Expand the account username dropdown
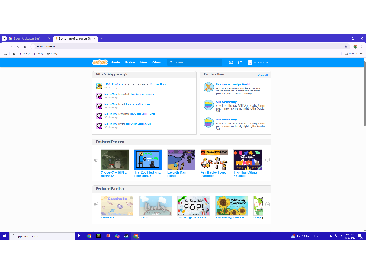This screenshot has width=366, height=274. pyautogui.click(x=258, y=62)
